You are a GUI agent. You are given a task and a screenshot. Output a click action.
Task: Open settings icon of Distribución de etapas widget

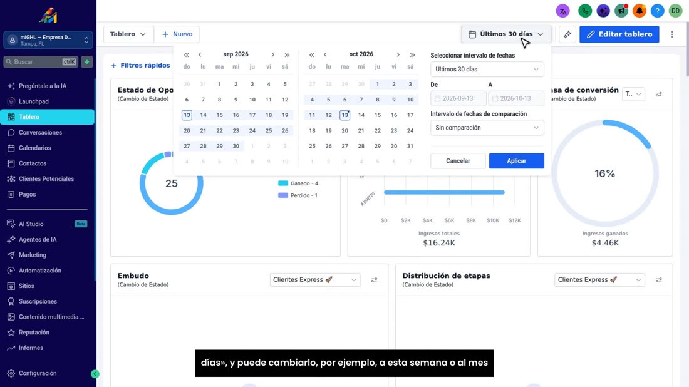659,280
